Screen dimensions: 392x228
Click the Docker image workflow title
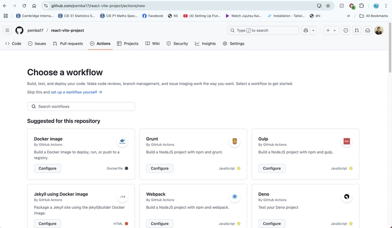pyautogui.click(x=48, y=139)
